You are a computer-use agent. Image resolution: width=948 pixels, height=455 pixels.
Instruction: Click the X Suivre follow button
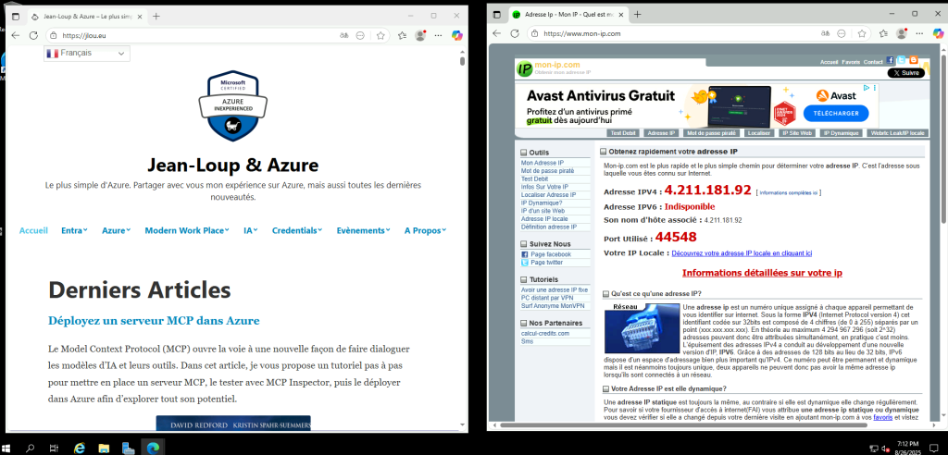[905, 73]
